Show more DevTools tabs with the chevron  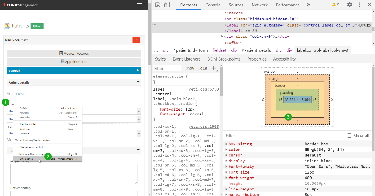coord(308,5)
